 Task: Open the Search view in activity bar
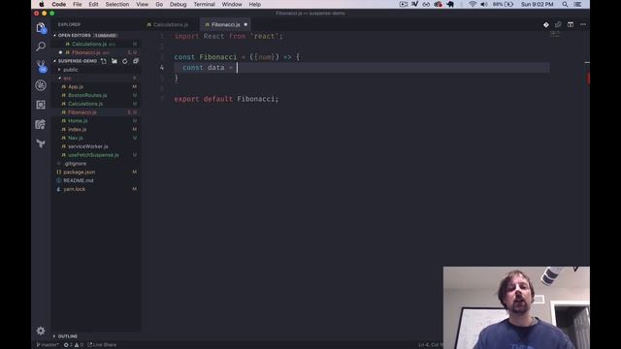41,47
